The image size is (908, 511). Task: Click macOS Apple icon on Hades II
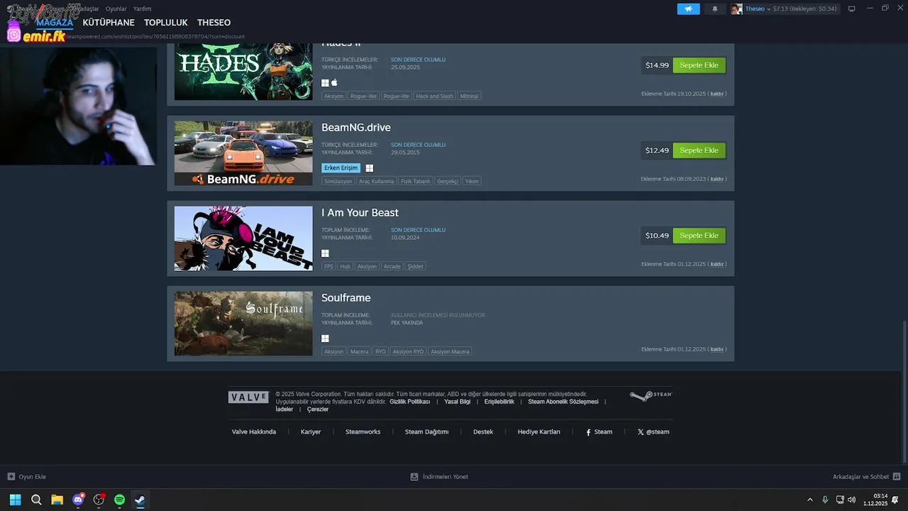pos(335,83)
